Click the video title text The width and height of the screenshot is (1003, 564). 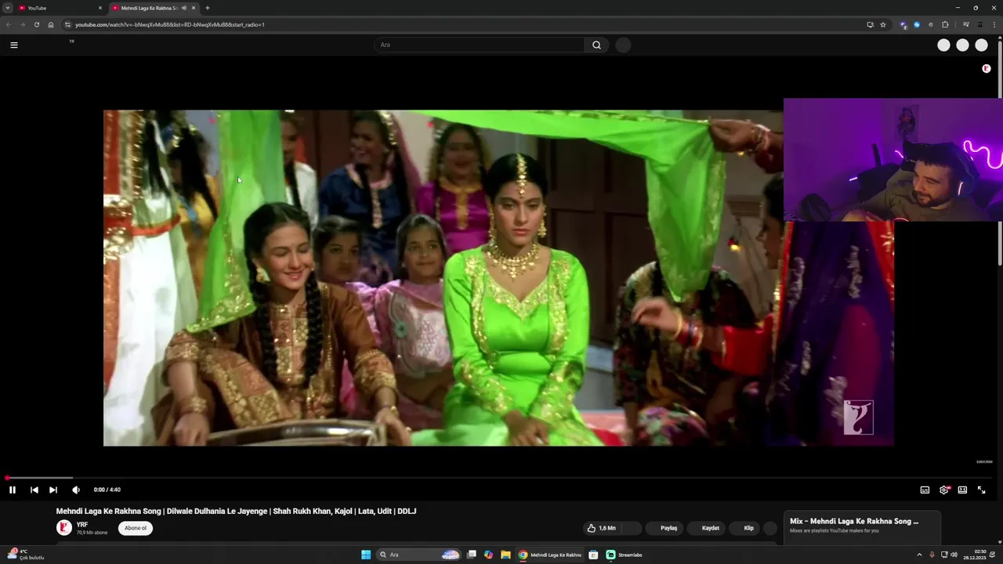click(x=236, y=511)
